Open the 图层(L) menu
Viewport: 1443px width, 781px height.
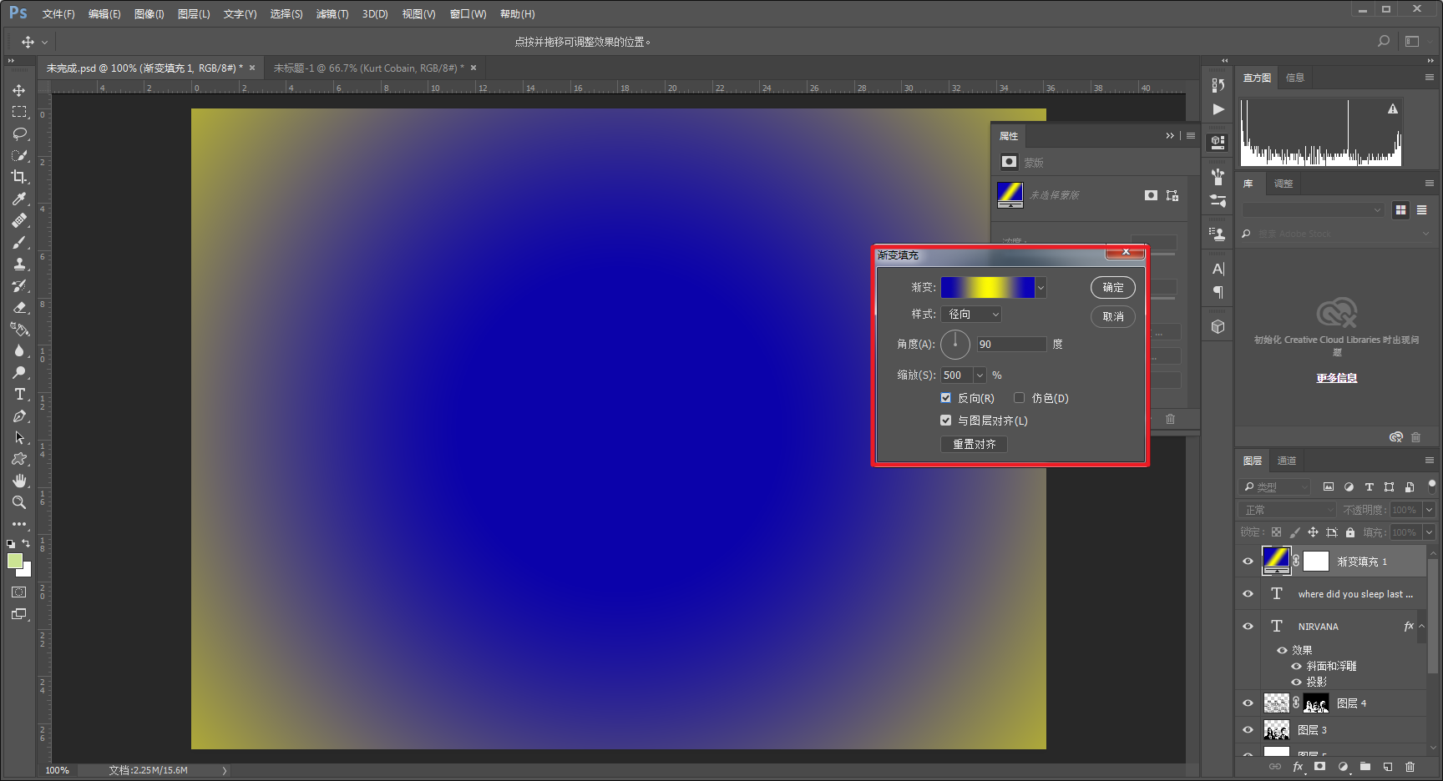(194, 14)
